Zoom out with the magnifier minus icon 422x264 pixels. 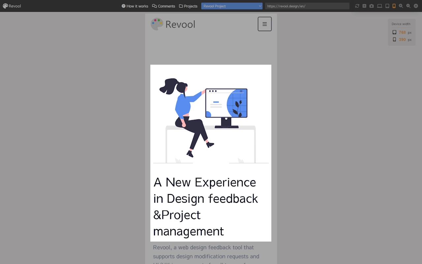pyautogui.click(x=408, y=6)
